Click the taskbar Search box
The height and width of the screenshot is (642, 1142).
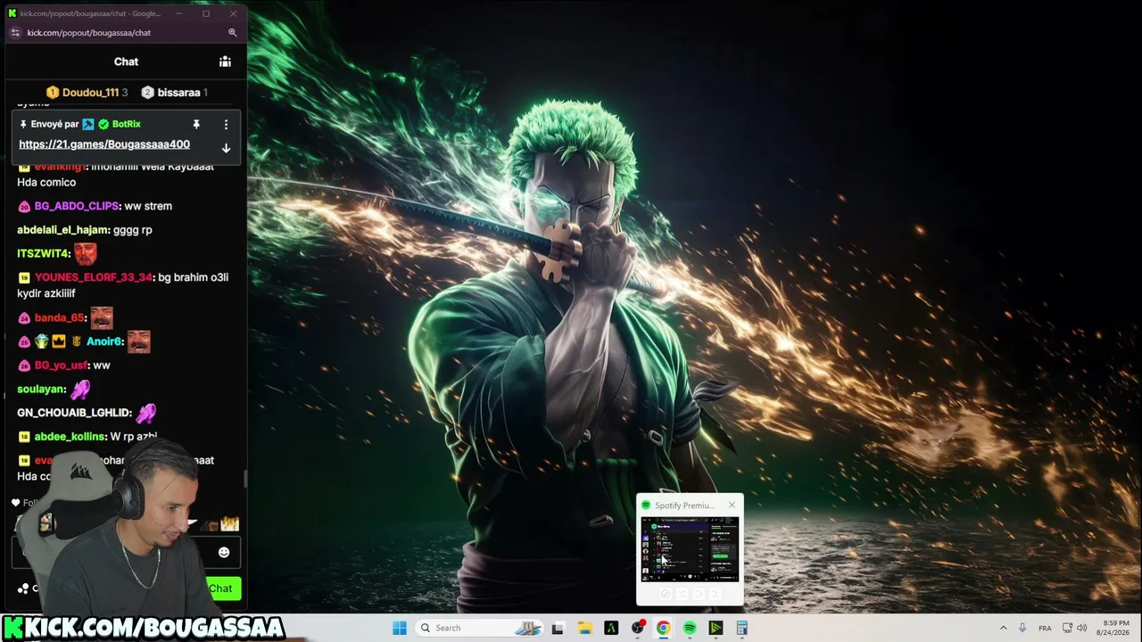click(x=482, y=628)
